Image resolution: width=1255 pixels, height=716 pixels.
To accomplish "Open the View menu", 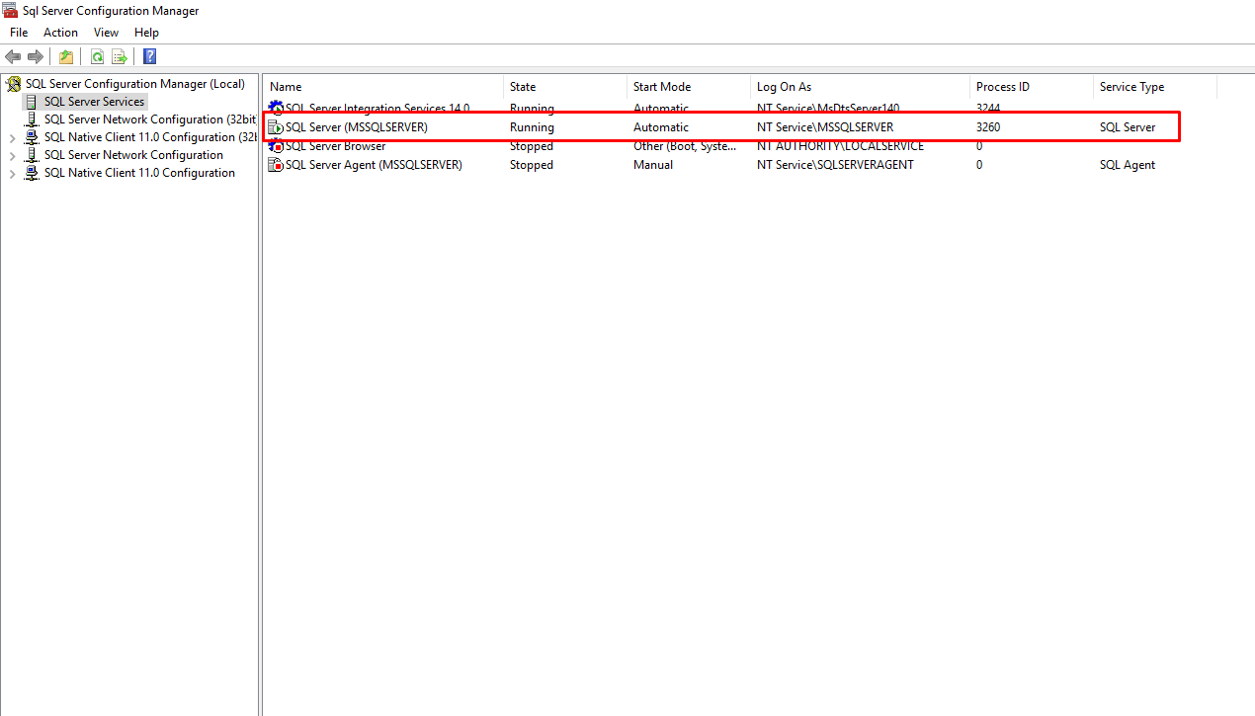I will click(106, 33).
